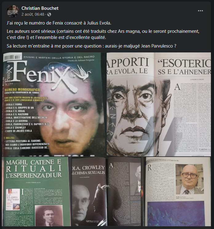Image resolution: width=214 pixels, height=229 pixels.
Task: Open the Maghi, Catene e Rituali photo
Action: [x=36, y=192]
